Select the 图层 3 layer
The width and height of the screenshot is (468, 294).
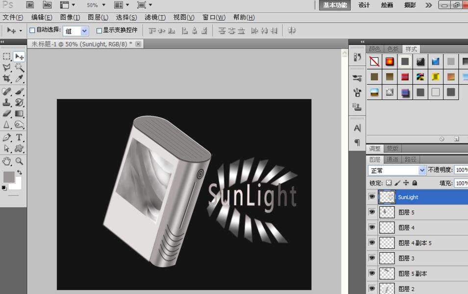tap(406, 258)
